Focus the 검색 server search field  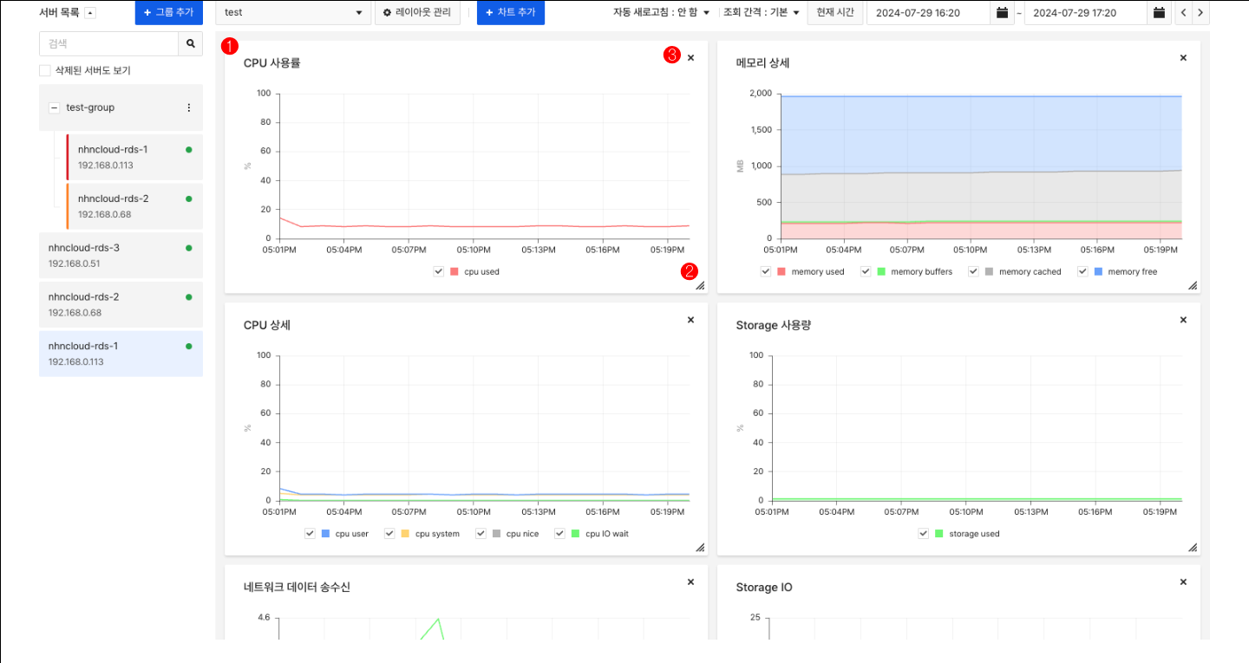pyautogui.click(x=108, y=44)
